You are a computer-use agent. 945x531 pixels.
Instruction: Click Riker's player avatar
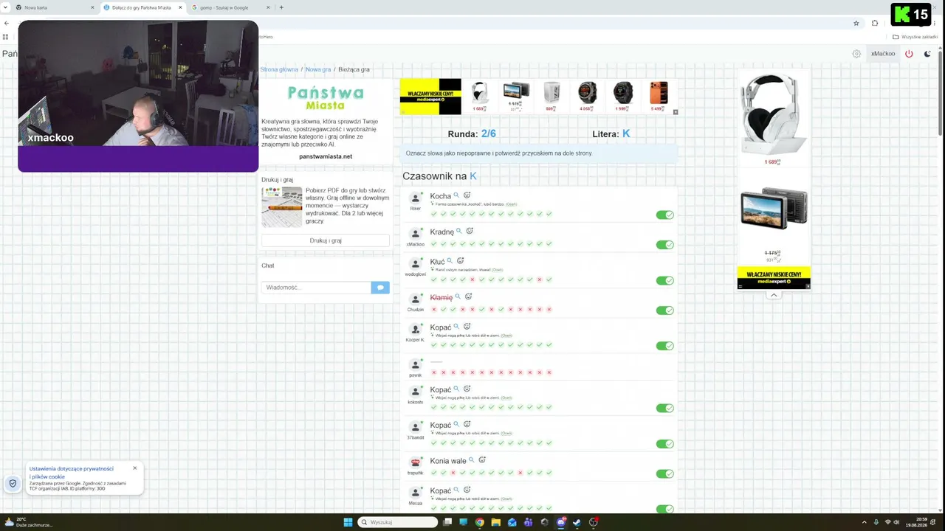tap(416, 198)
